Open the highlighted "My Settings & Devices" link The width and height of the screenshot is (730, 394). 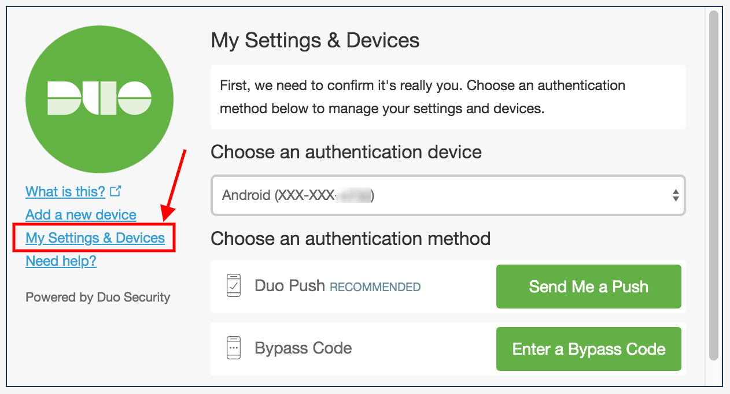(x=94, y=237)
